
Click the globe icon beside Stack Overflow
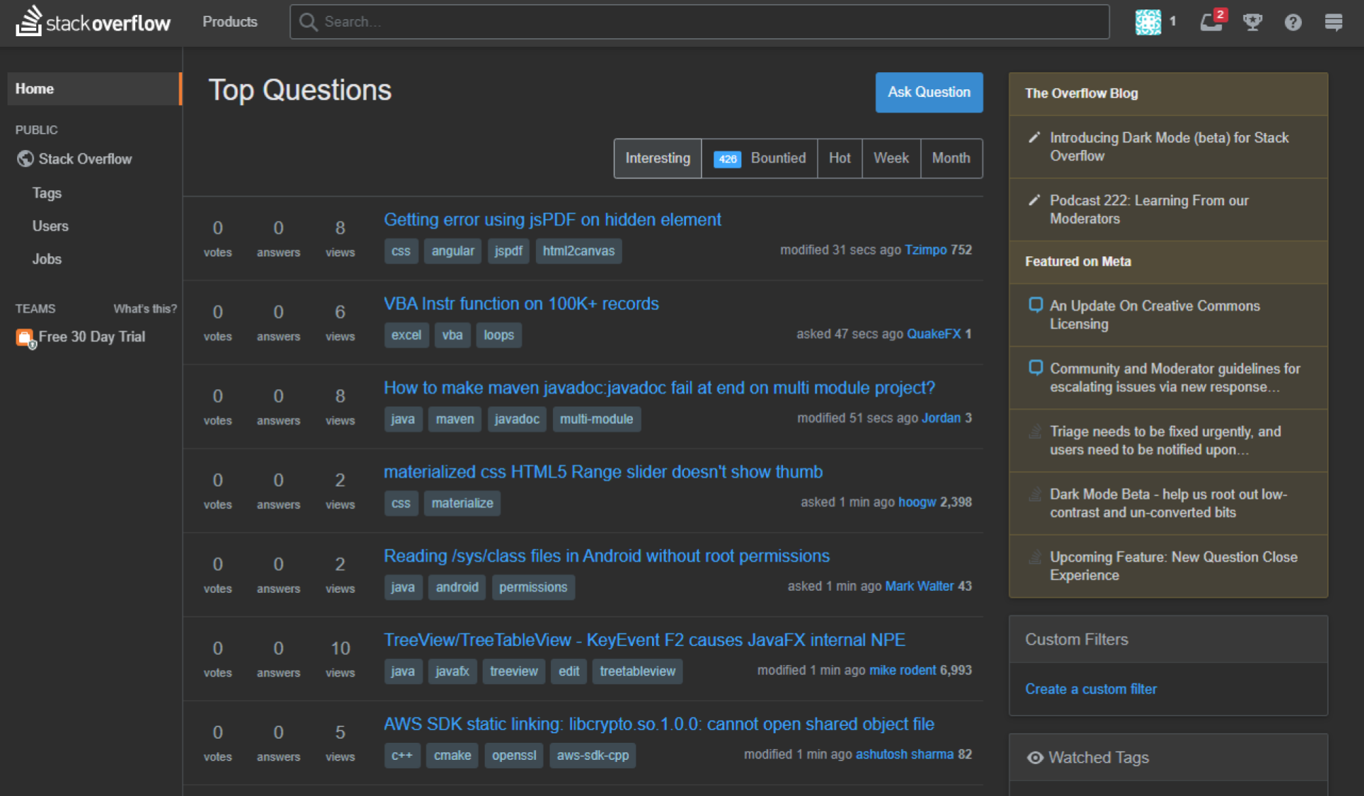click(x=25, y=159)
